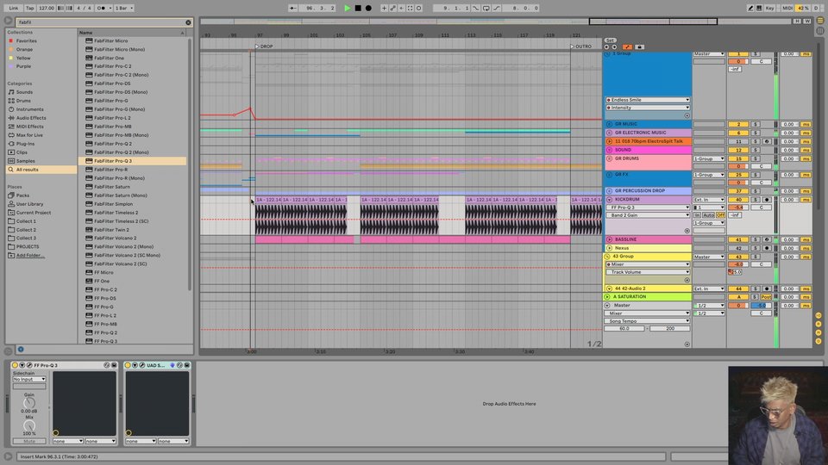The width and height of the screenshot is (828, 465).
Task: Toggle the metronome icon
Action: (102, 8)
